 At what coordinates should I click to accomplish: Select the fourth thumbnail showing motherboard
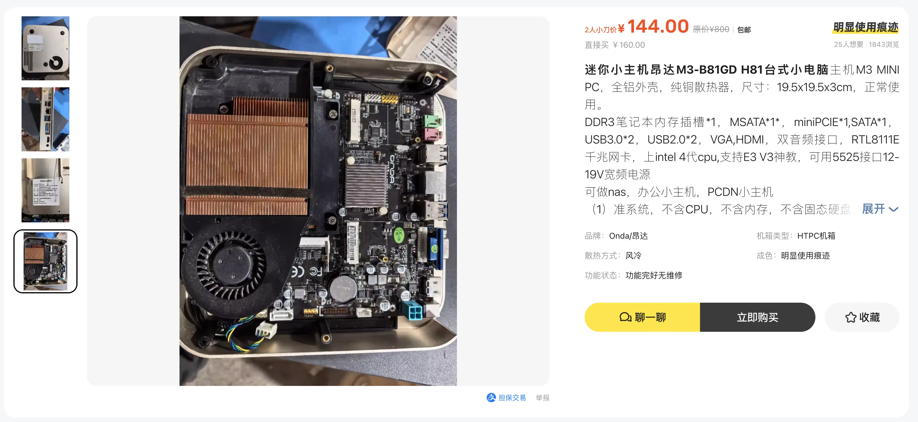(x=45, y=262)
